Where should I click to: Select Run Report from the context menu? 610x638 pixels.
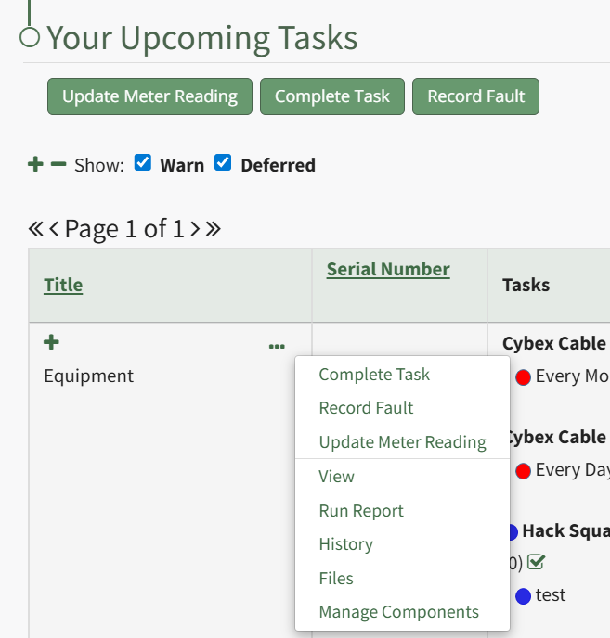pos(361,511)
